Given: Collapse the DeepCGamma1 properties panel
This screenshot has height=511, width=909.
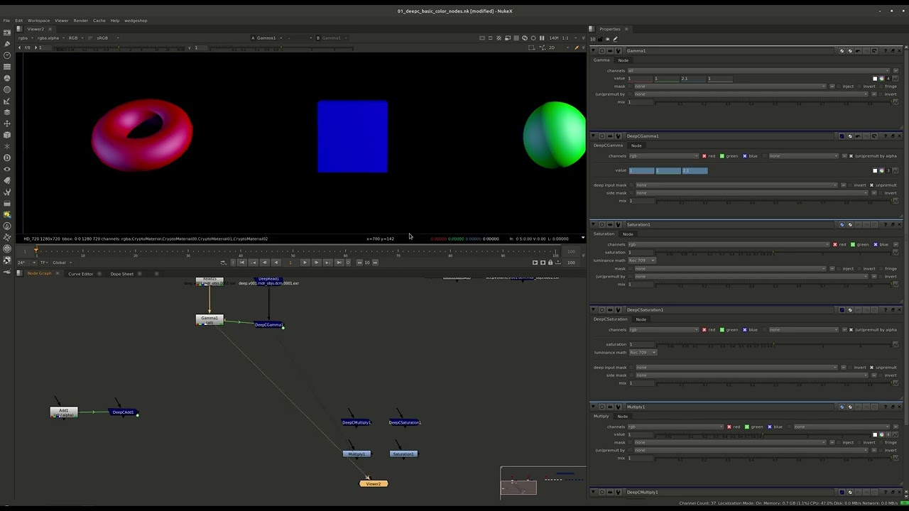Looking at the screenshot, I should click(x=594, y=136).
